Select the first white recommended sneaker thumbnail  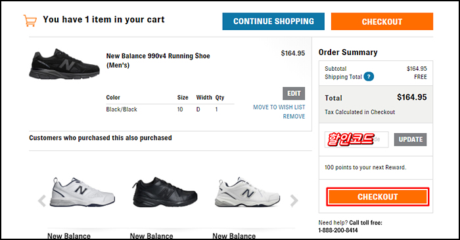click(82, 192)
